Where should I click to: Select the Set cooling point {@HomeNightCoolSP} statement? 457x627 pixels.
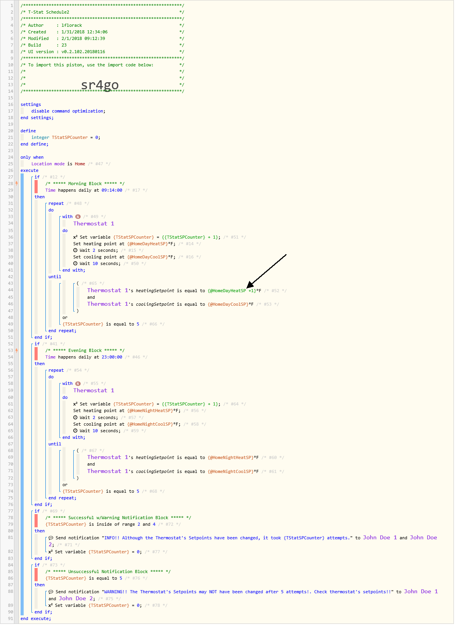(x=126, y=424)
